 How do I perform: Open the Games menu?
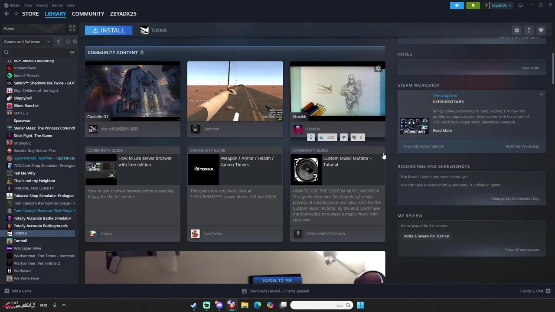(57, 5)
